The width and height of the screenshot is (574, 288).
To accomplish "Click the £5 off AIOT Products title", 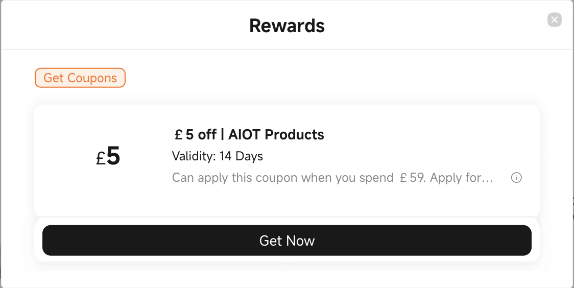I will click(x=249, y=135).
